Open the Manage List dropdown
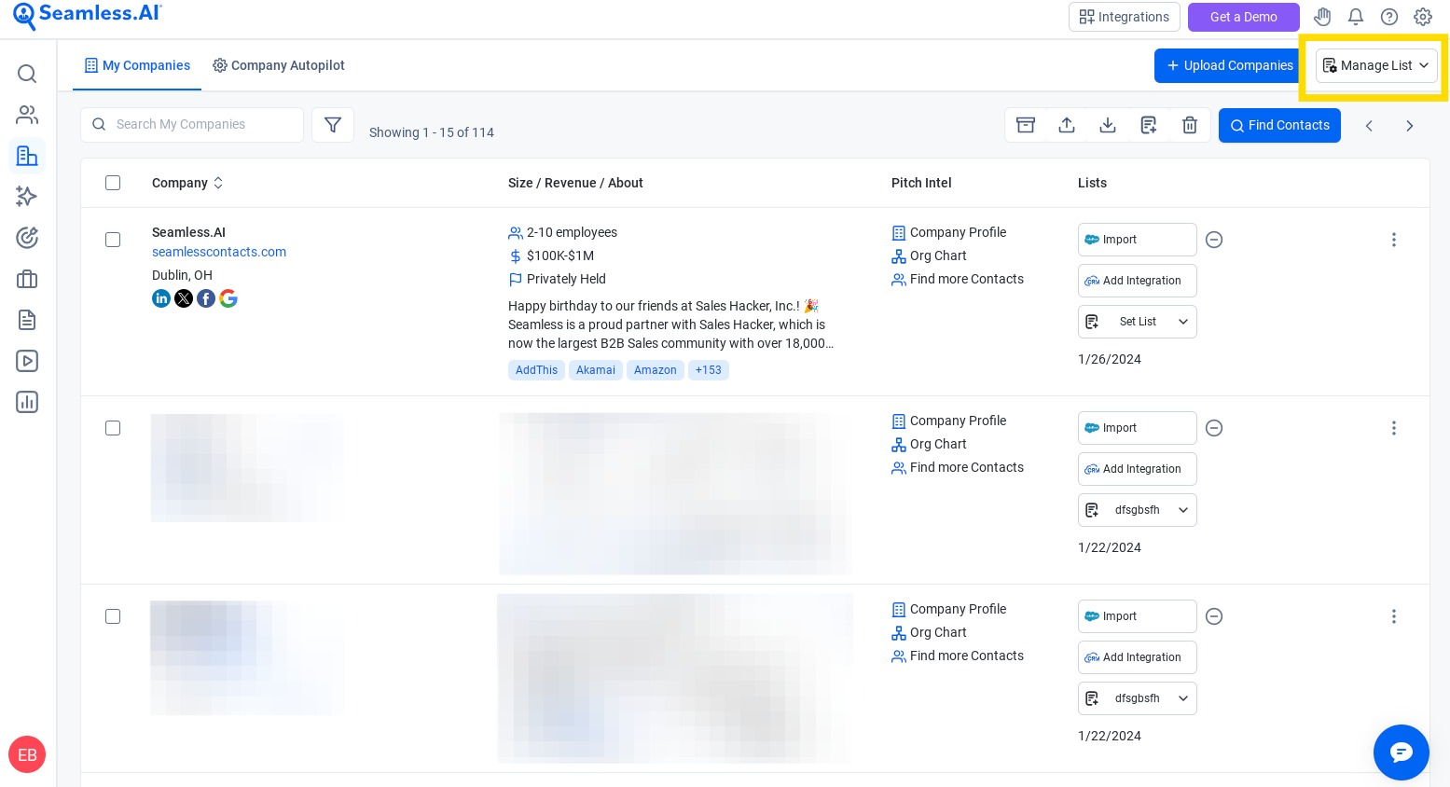Viewport: 1450px width, 787px height. tap(1376, 65)
